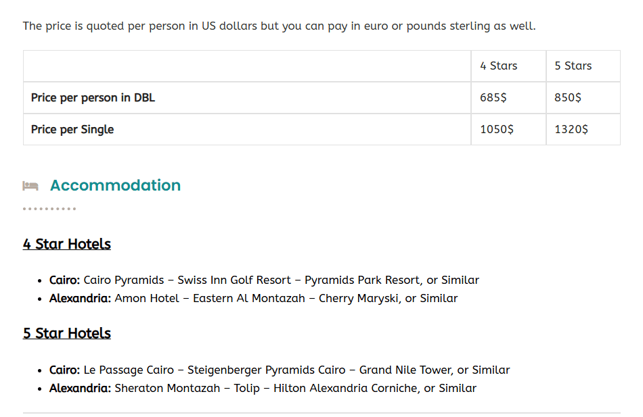The height and width of the screenshot is (417, 643).
Task: Click the bed icon beside Accommodation
Action: tap(30, 185)
